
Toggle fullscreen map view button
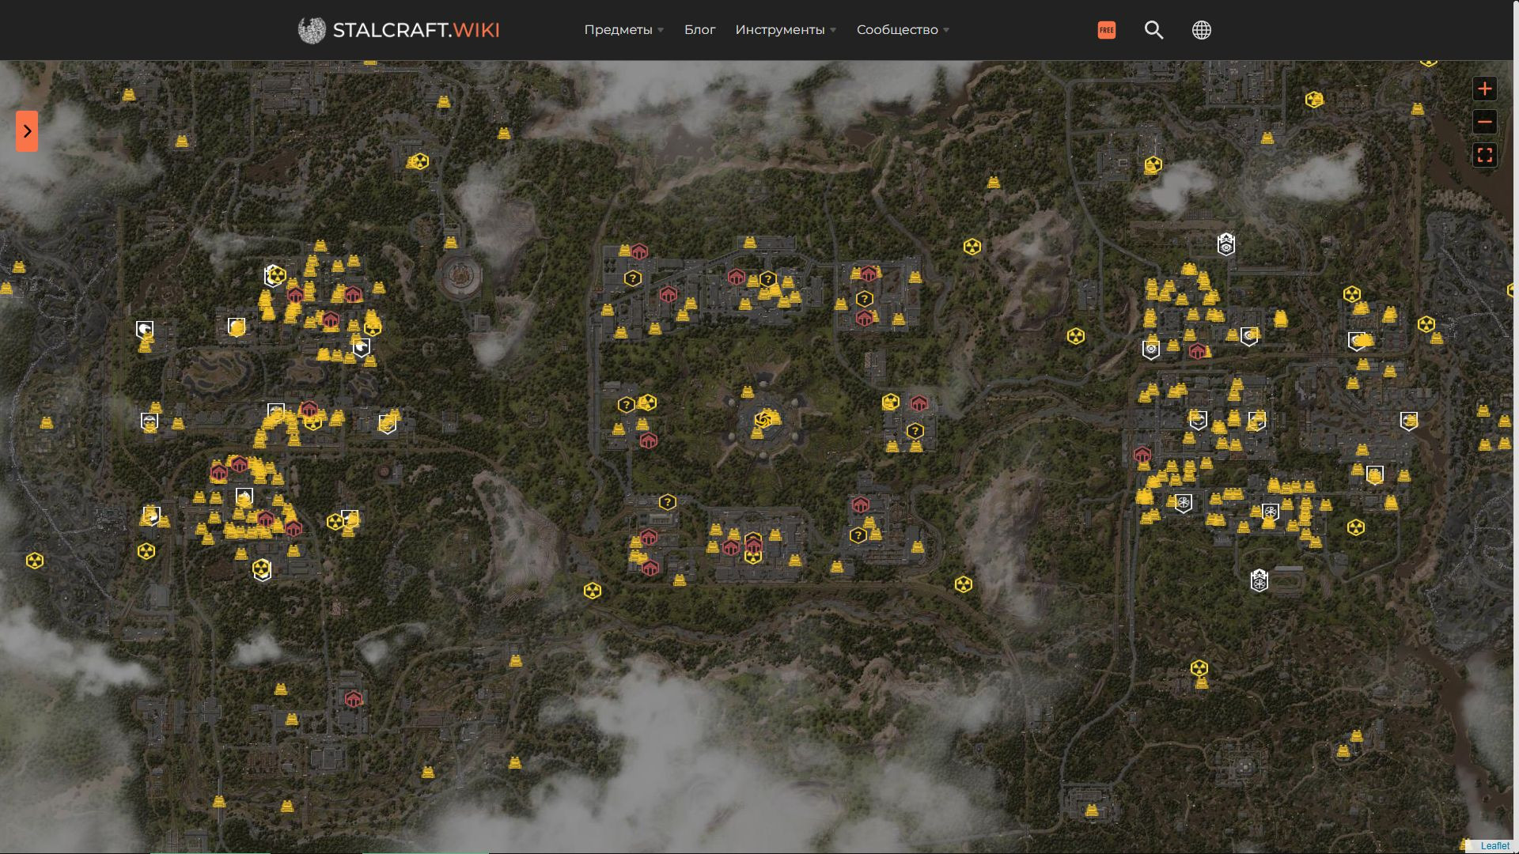click(x=1484, y=155)
